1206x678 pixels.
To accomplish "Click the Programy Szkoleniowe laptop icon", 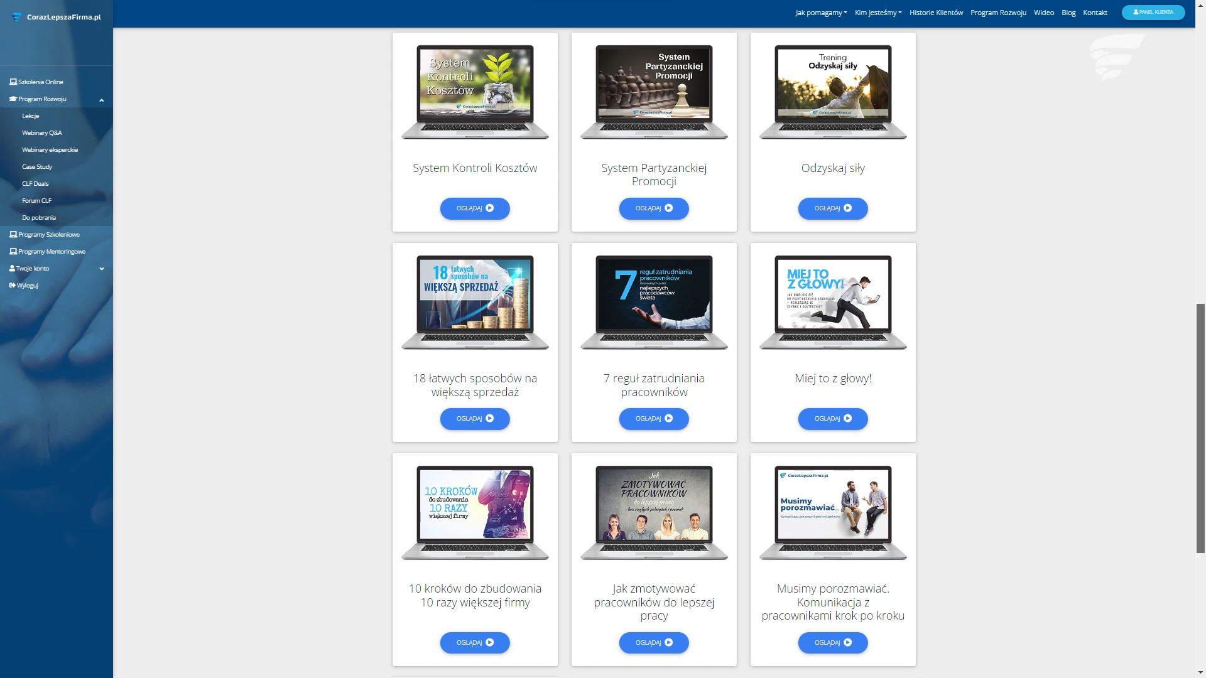I will 13,235.
